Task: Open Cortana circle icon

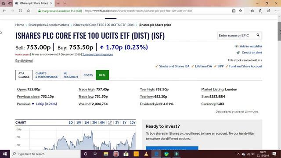Action: click(86, 154)
